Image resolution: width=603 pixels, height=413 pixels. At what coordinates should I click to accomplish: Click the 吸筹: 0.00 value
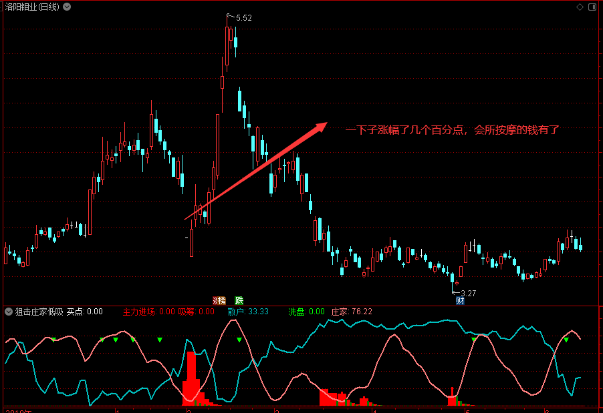coord(196,312)
